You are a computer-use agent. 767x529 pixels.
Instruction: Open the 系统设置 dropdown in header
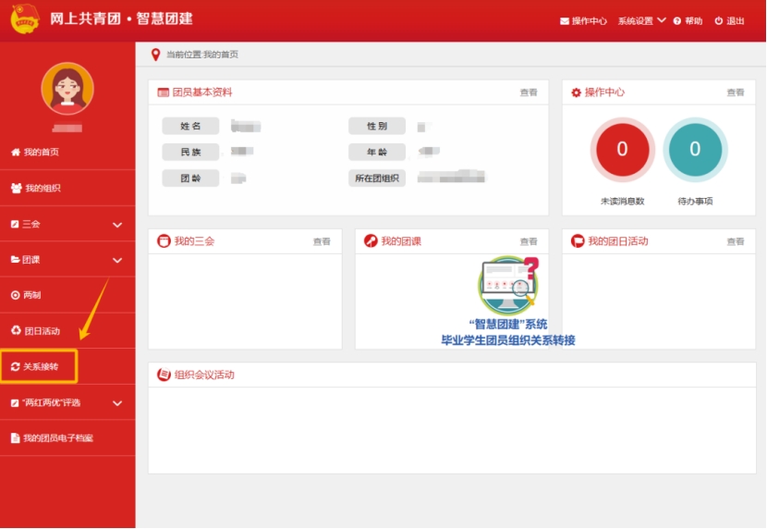click(x=641, y=21)
